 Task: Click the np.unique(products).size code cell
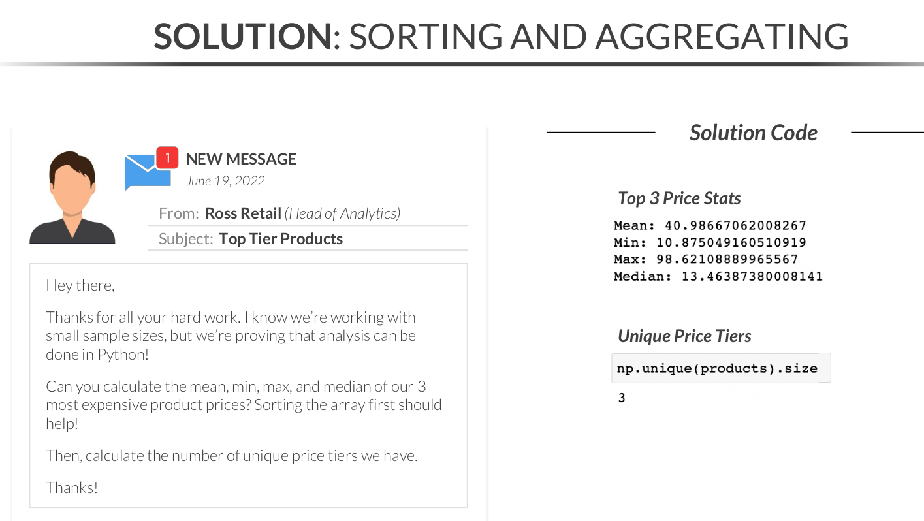[717, 368]
